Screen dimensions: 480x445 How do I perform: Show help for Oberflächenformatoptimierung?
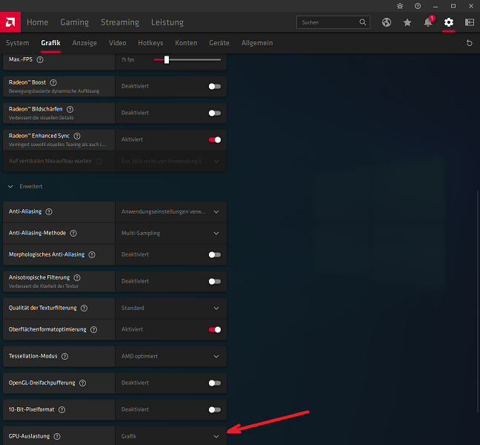[93, 329]
